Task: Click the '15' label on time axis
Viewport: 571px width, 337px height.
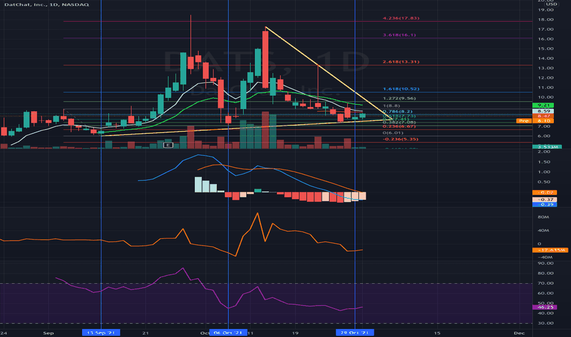Action: tap(437, 333)
